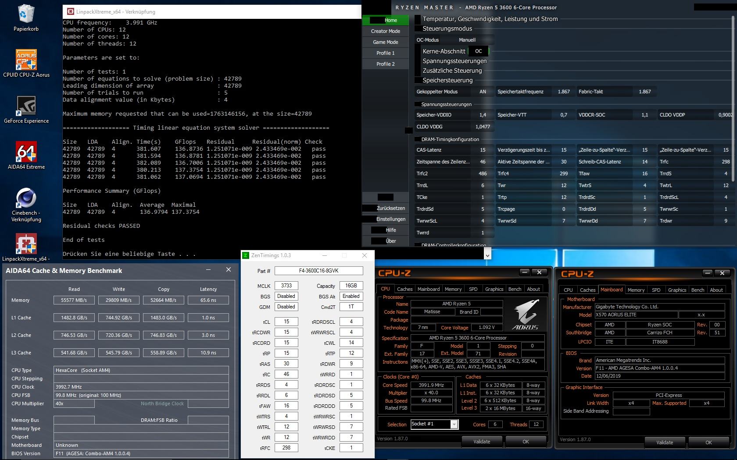Open SPD tab in left CPU-Z window
Viewport: 737px width, 460px height.
click(473, 289)
